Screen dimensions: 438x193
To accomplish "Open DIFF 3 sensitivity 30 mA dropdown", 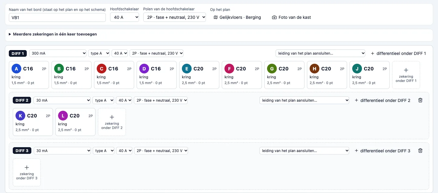I will tap(62, 151).
